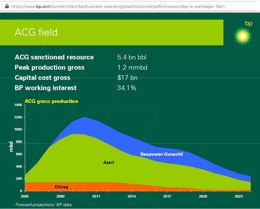Click the 'ACG field' slide title
The width and height of the screenshot is (260, 209).
point(36,32)
